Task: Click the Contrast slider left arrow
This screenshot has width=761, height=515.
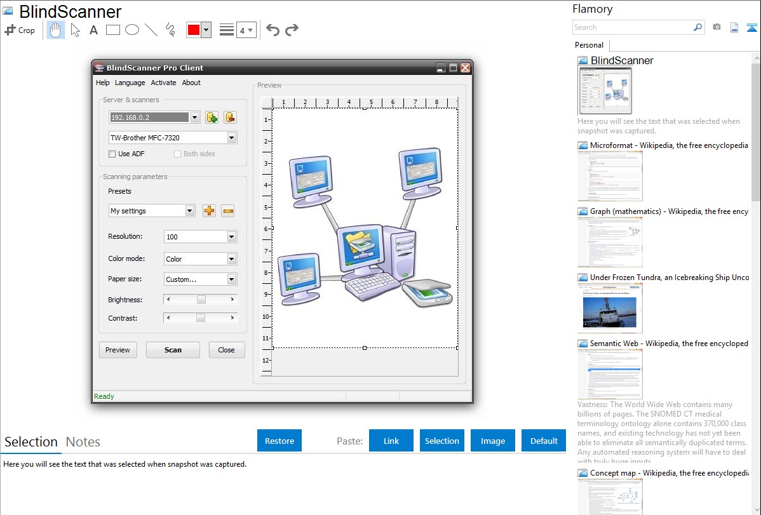Action: (x=168, y=318)
